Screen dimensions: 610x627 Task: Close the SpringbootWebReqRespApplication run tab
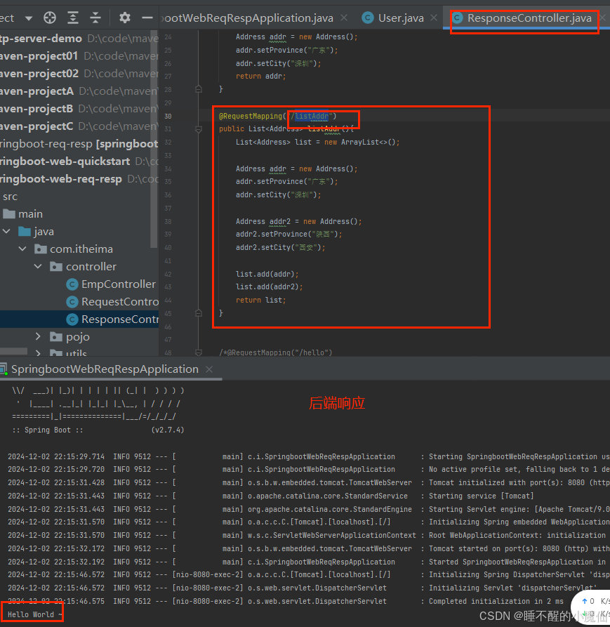click(x=209, y=369)
